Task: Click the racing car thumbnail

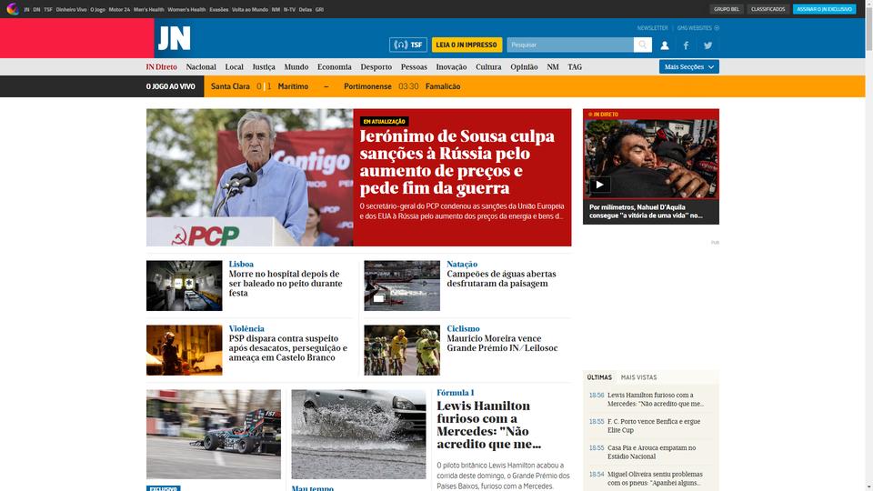Action: pos(213,434)
